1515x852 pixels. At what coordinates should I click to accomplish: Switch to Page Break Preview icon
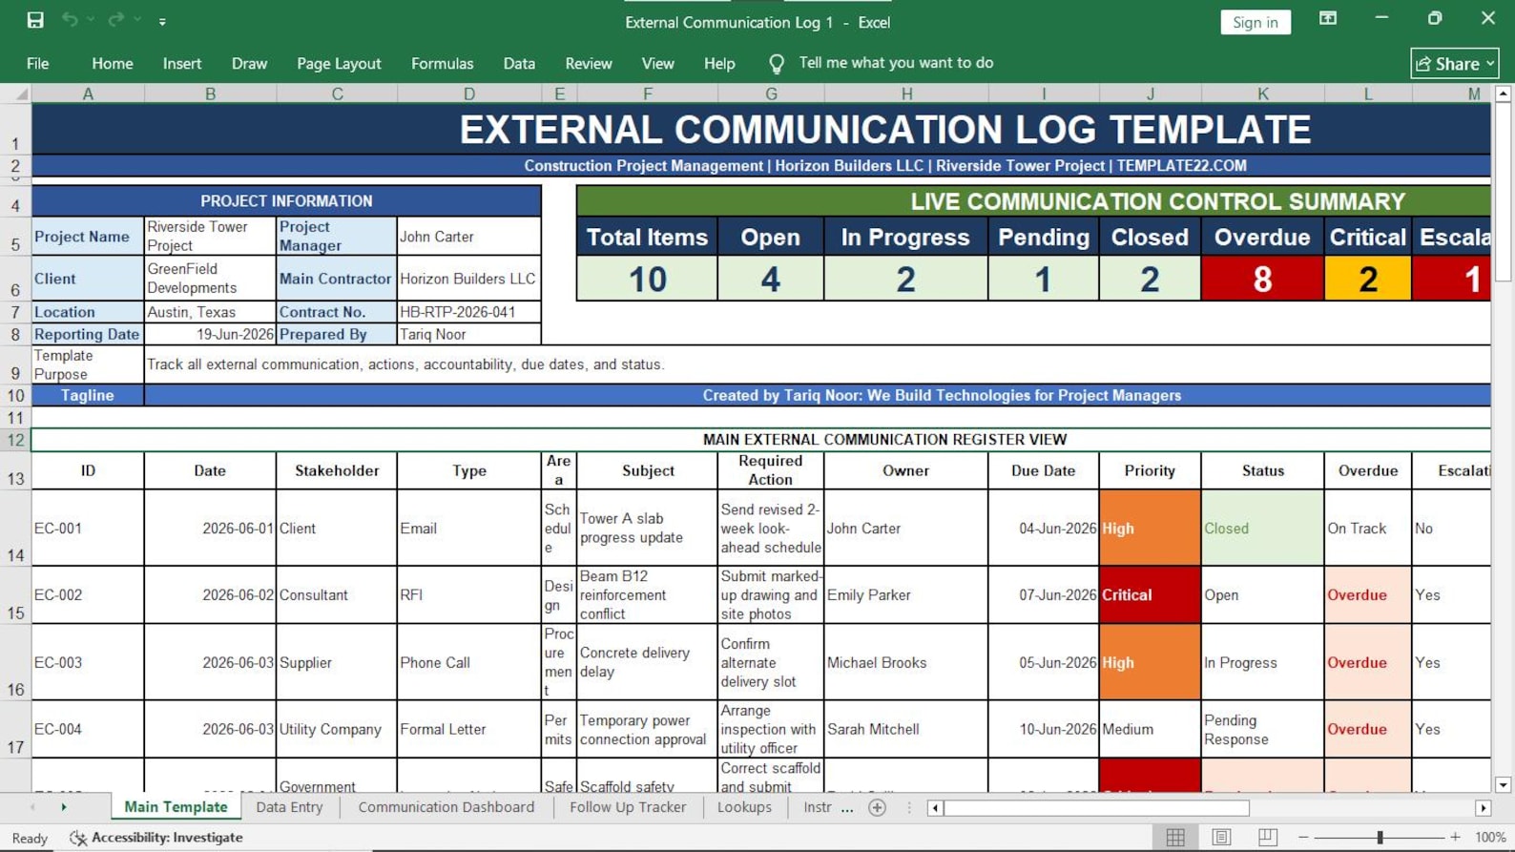click(1267, 837)
